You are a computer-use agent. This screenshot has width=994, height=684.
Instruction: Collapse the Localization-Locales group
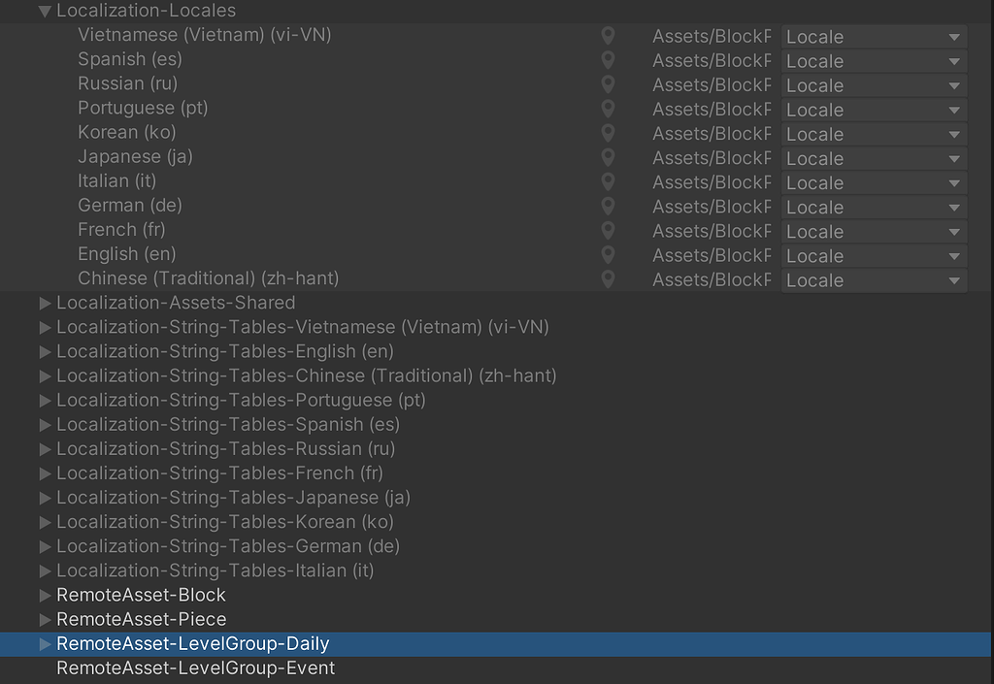pyautogui.click(x=45, y=11)
